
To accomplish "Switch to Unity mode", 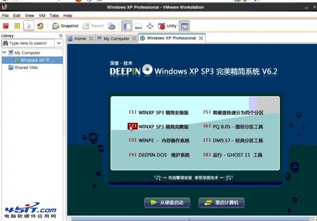I will 167,26.
